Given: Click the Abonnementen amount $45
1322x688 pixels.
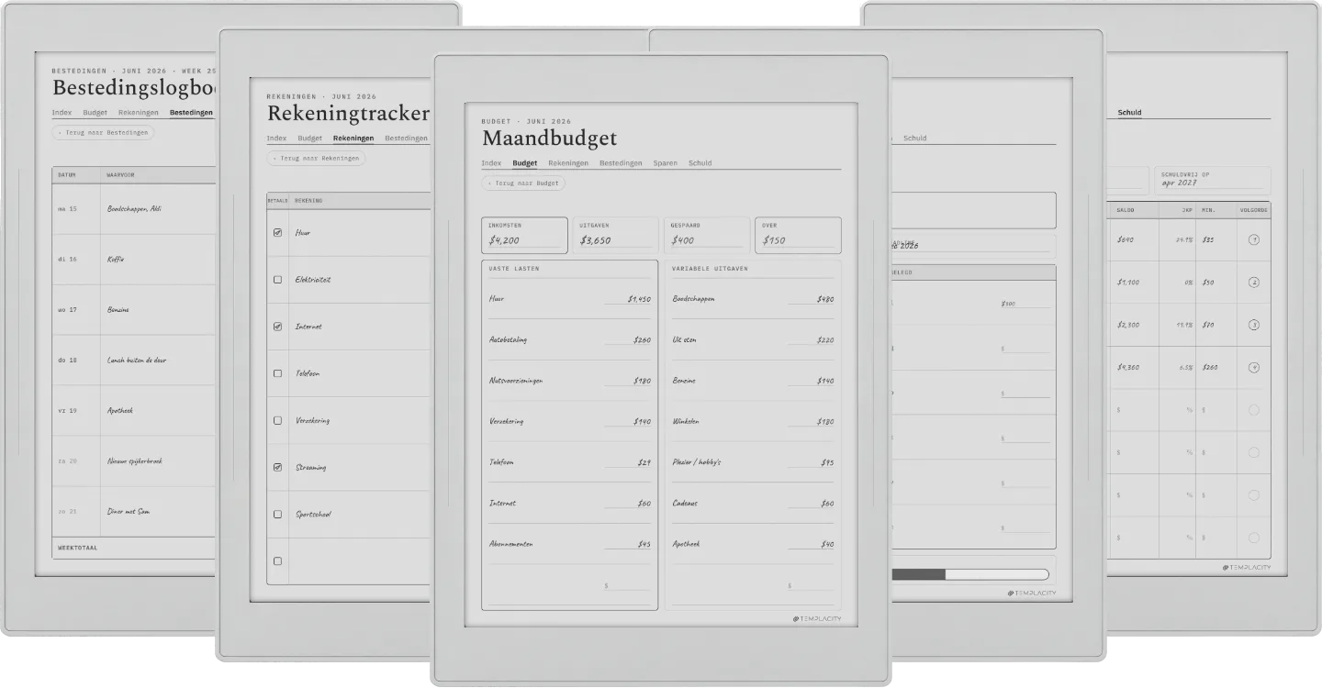Looking at the screenshot, I should tap(644, 545).
